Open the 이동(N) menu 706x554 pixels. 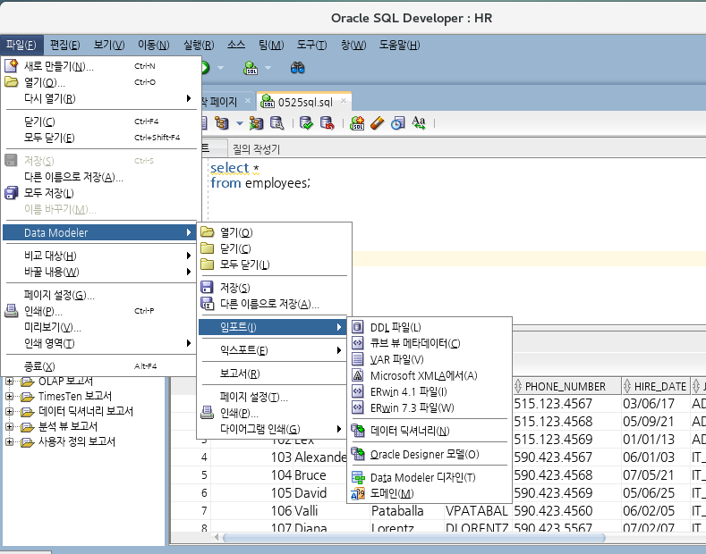tap(154, 45)
